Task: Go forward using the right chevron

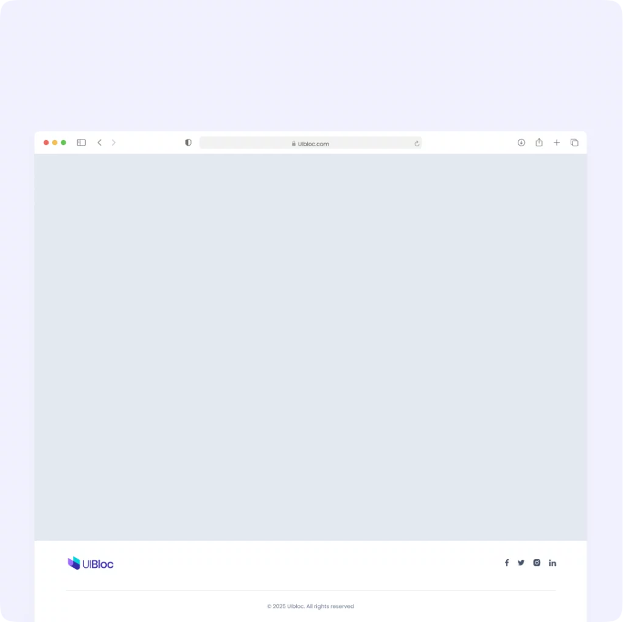Action: 114,143
